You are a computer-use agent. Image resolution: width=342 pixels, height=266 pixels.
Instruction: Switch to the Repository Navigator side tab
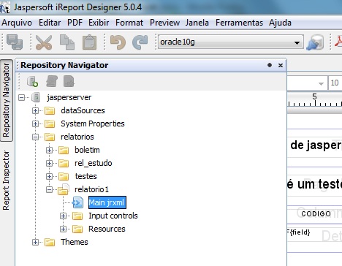(x=7, y=100)
